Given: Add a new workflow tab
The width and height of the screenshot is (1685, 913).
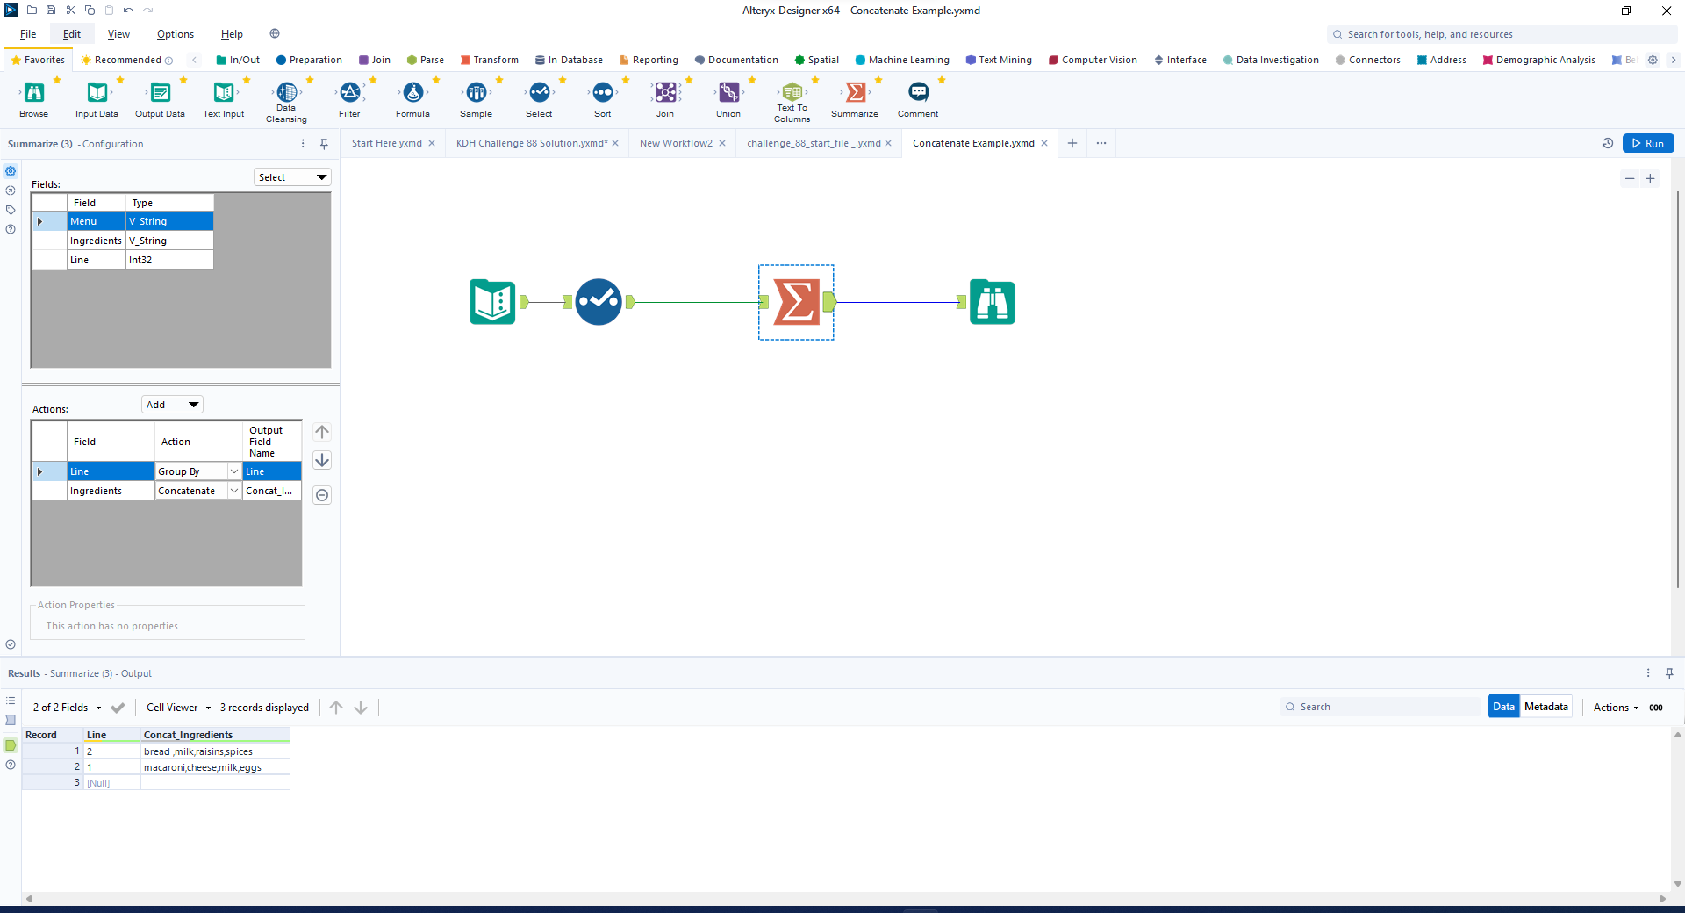Looking at the screenshot, I should click(1072, 143).
